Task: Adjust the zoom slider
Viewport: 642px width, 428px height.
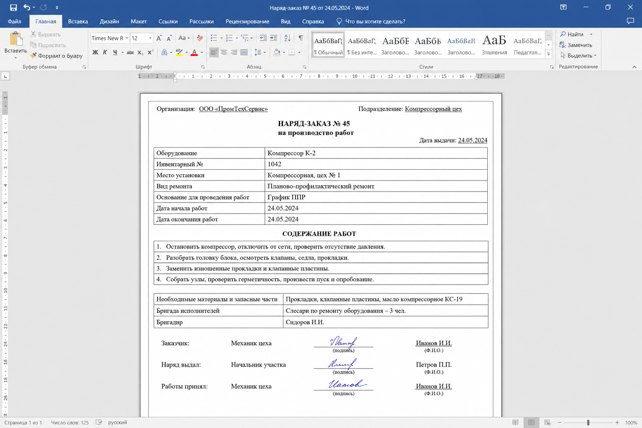Action: [x=588, y=423]
